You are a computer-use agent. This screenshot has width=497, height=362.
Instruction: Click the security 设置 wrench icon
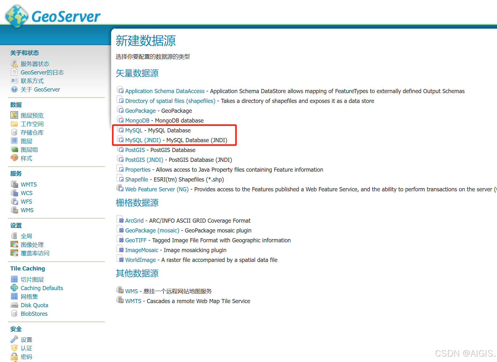tap(14, 340)
